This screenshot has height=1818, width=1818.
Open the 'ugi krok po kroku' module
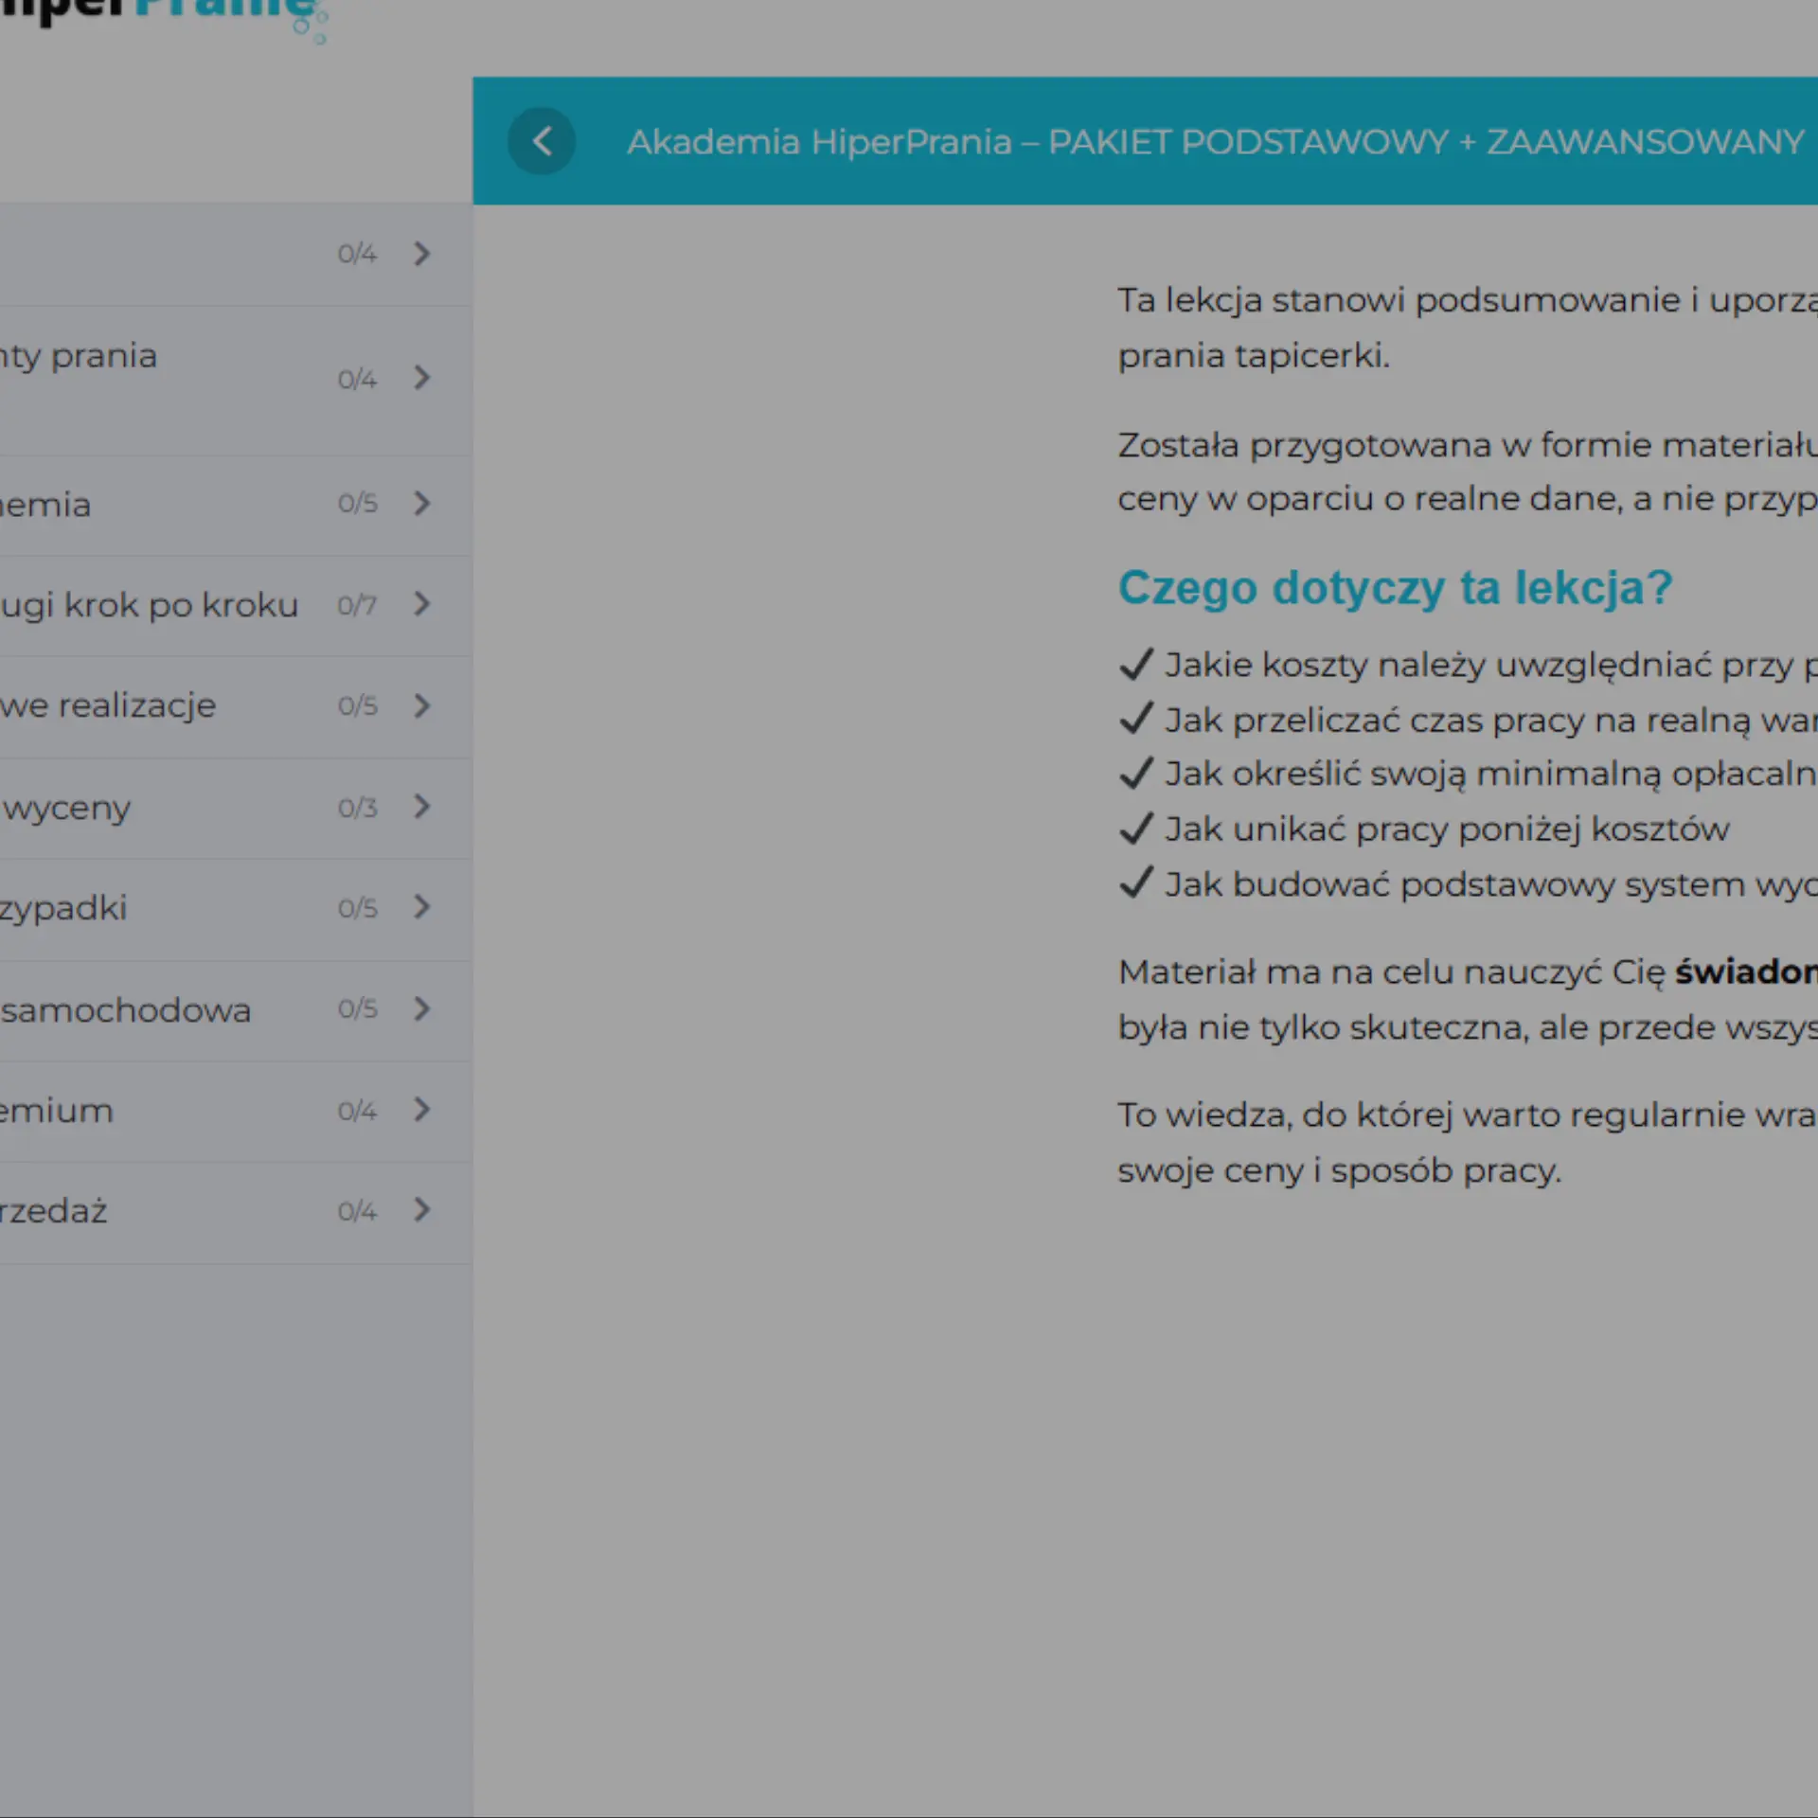point(149,605)
